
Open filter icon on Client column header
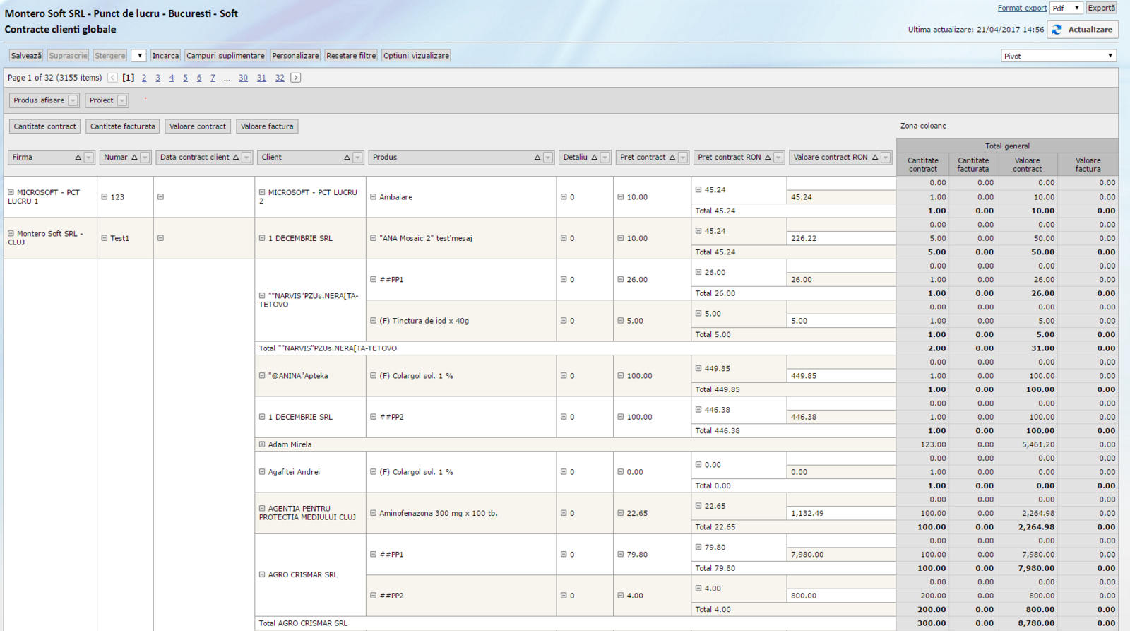(x=358, y=158)
